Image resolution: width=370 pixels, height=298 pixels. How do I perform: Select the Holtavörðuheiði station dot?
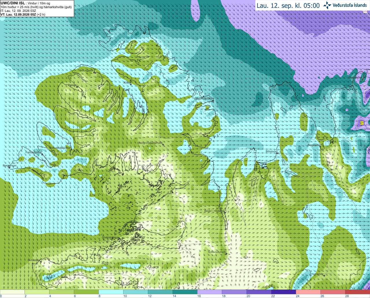227,254
